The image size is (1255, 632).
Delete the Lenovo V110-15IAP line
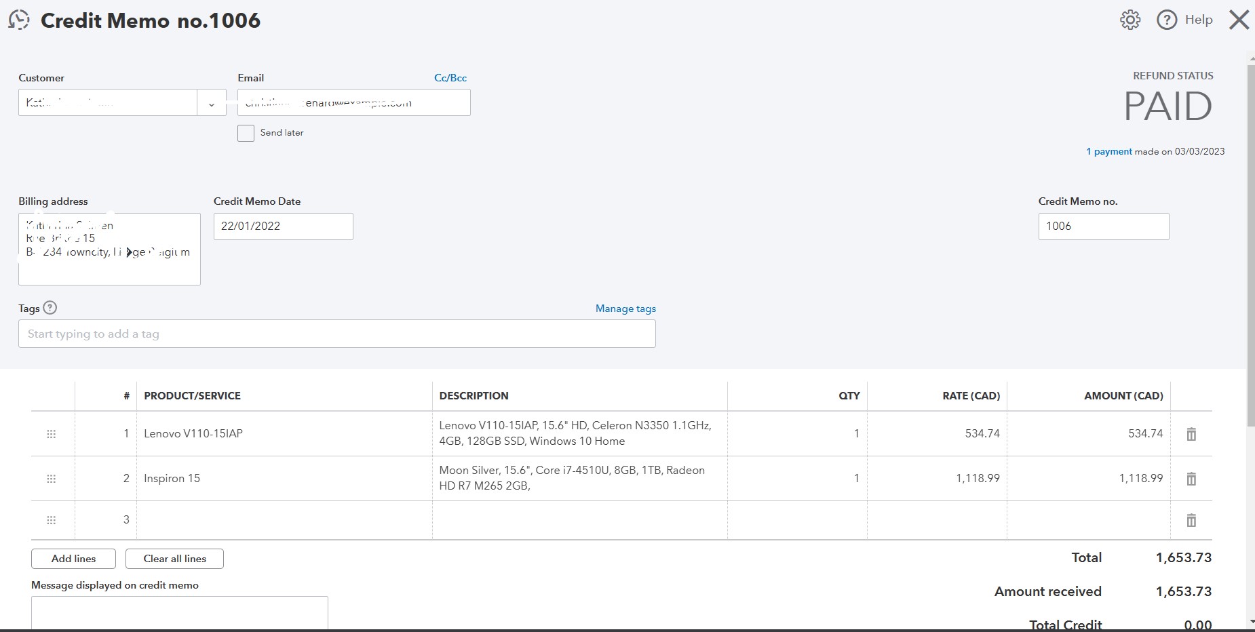[1191, 434]
